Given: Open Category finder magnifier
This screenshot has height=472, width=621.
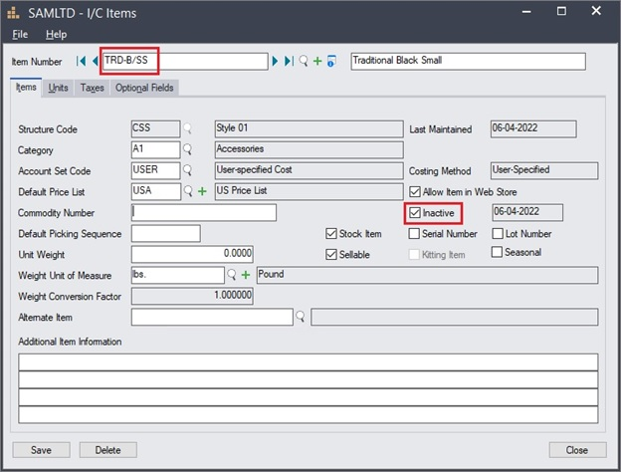Looking at the screenshot, I should tap(187, 149).
